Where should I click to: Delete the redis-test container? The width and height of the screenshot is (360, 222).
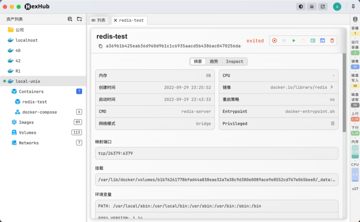(x=332, y=41)
